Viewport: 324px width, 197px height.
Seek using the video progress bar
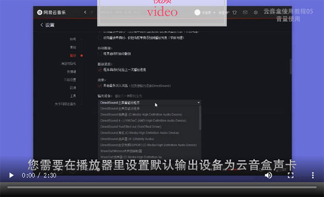coord(162,187)
